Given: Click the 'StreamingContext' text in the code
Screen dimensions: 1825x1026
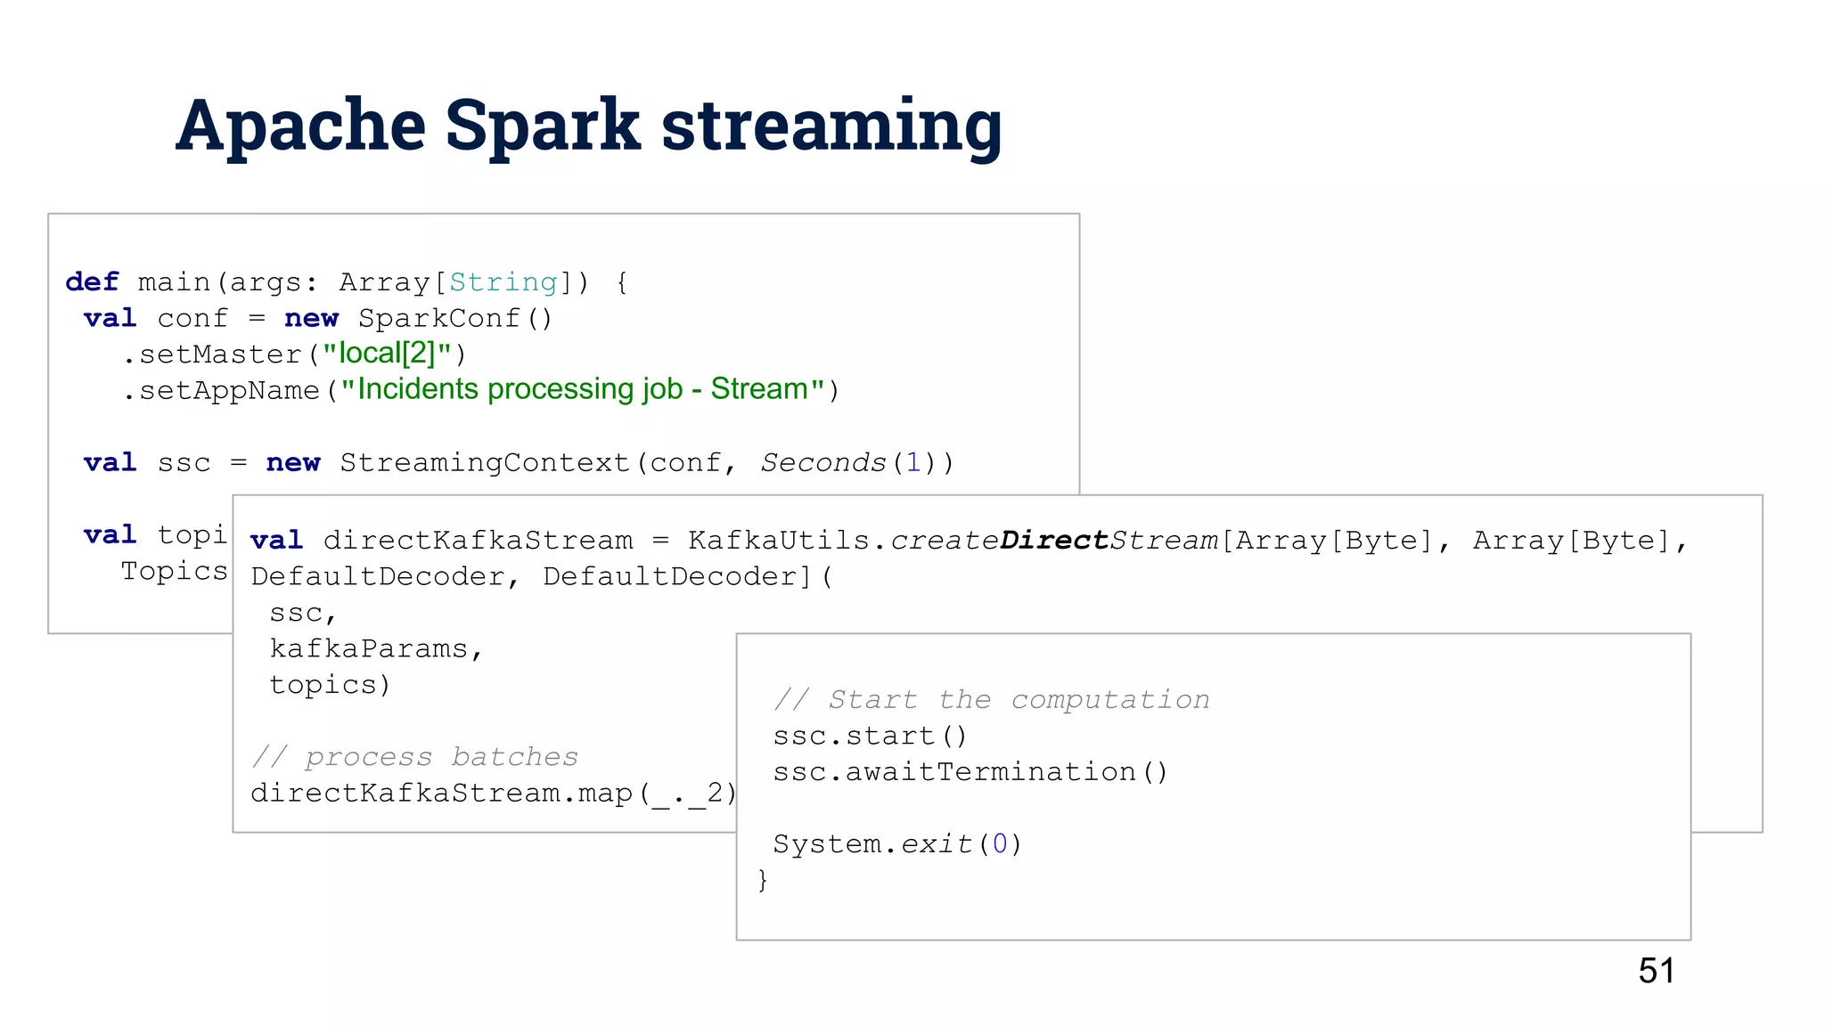Looking at the screenshot, I should 485,463.
